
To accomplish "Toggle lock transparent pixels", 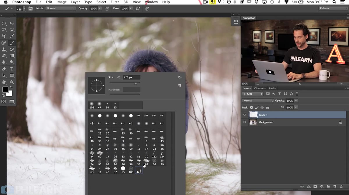I will point(252,107).
